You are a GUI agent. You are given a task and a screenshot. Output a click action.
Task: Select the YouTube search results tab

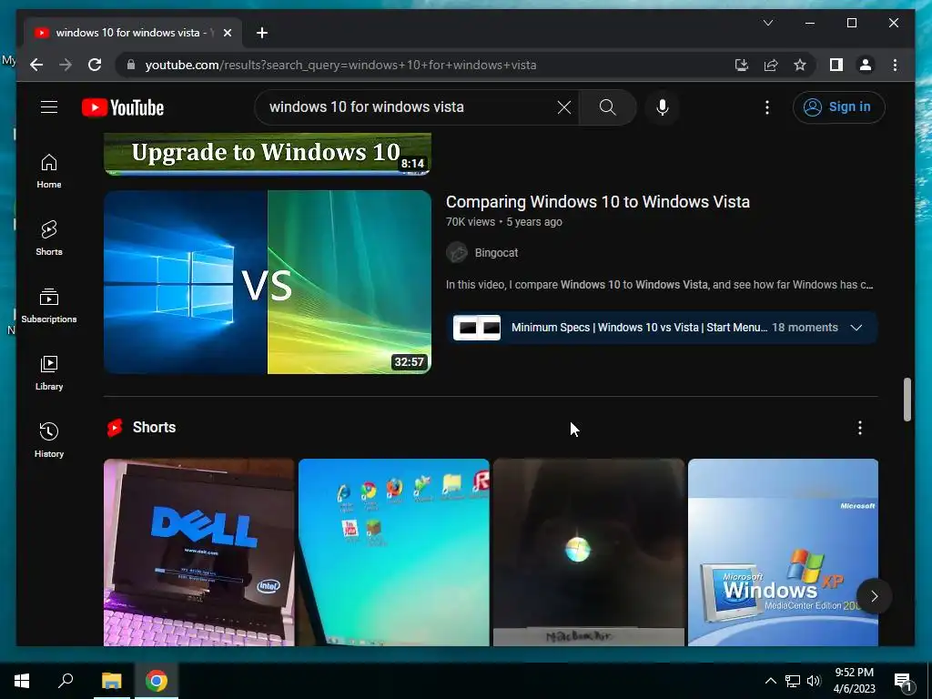[133, 33]
